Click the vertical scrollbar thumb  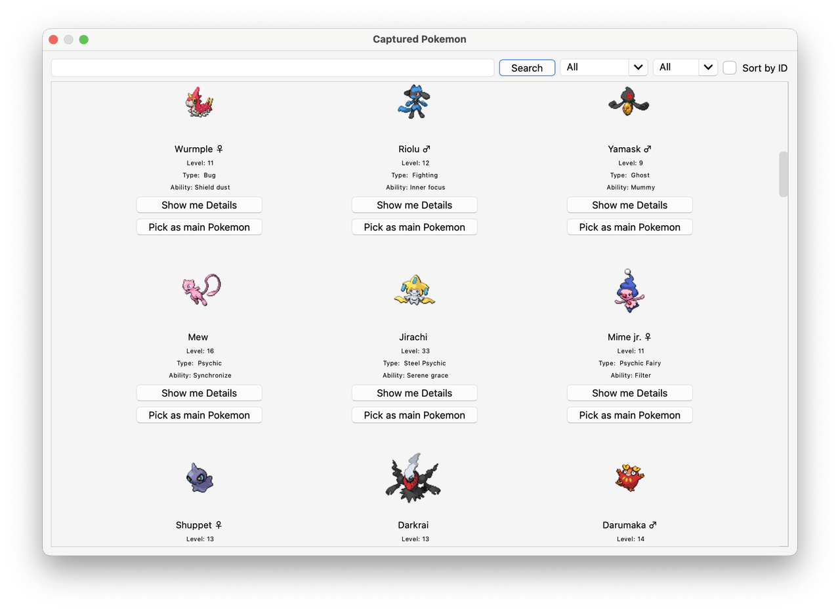[783, 174]
